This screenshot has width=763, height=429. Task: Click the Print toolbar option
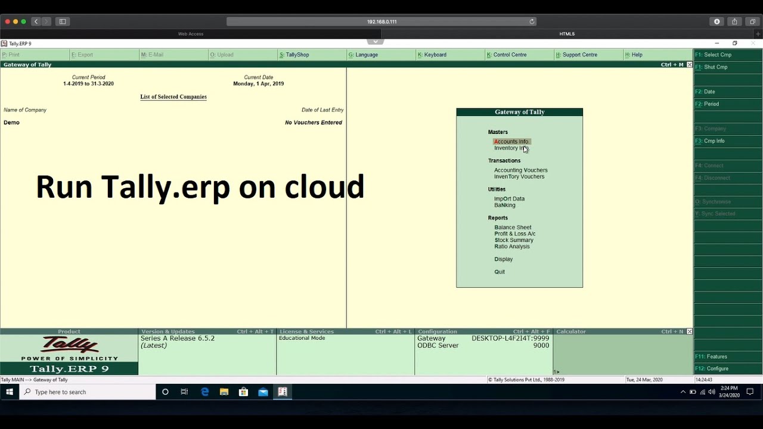pyautogui.click(x=35, y=55)
